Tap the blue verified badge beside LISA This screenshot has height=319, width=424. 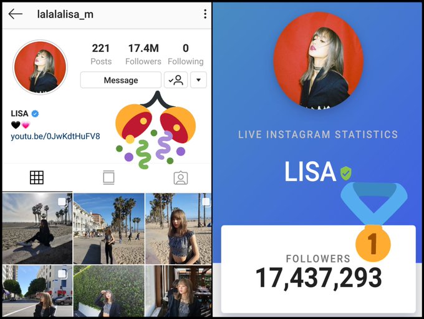35,114
